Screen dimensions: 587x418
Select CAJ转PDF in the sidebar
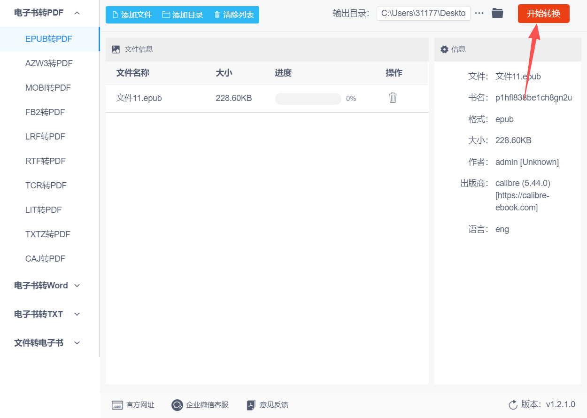click(x=49, y=259)
